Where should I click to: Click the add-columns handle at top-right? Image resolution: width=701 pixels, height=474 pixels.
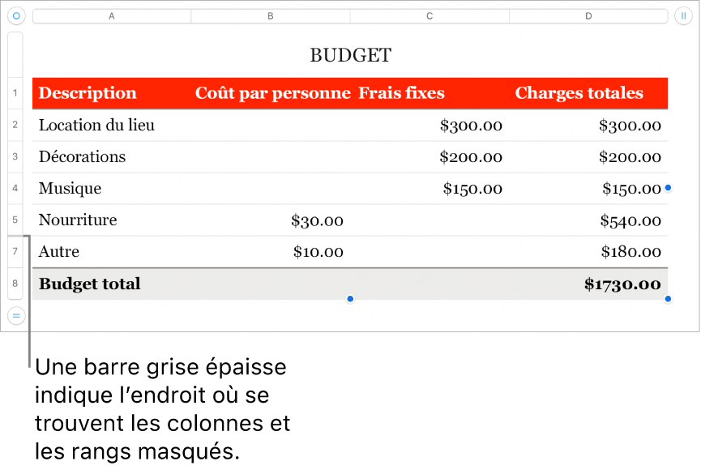coord(682,15)
